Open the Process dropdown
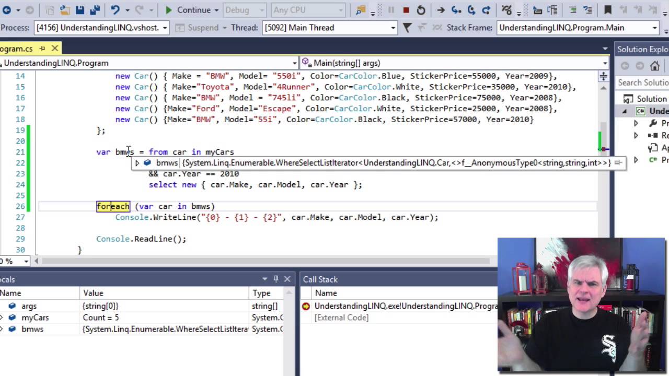The image size is (669, 376). point(165,28)
